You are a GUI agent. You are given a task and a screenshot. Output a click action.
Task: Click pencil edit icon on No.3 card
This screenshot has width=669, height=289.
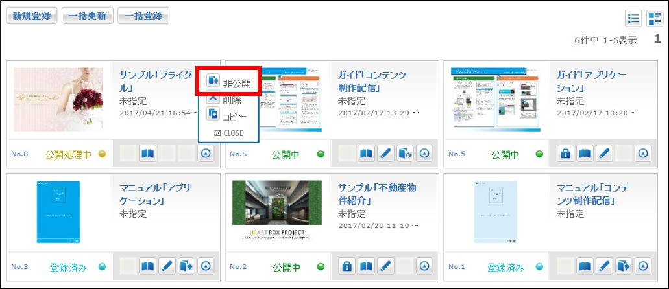click(167, 266)
